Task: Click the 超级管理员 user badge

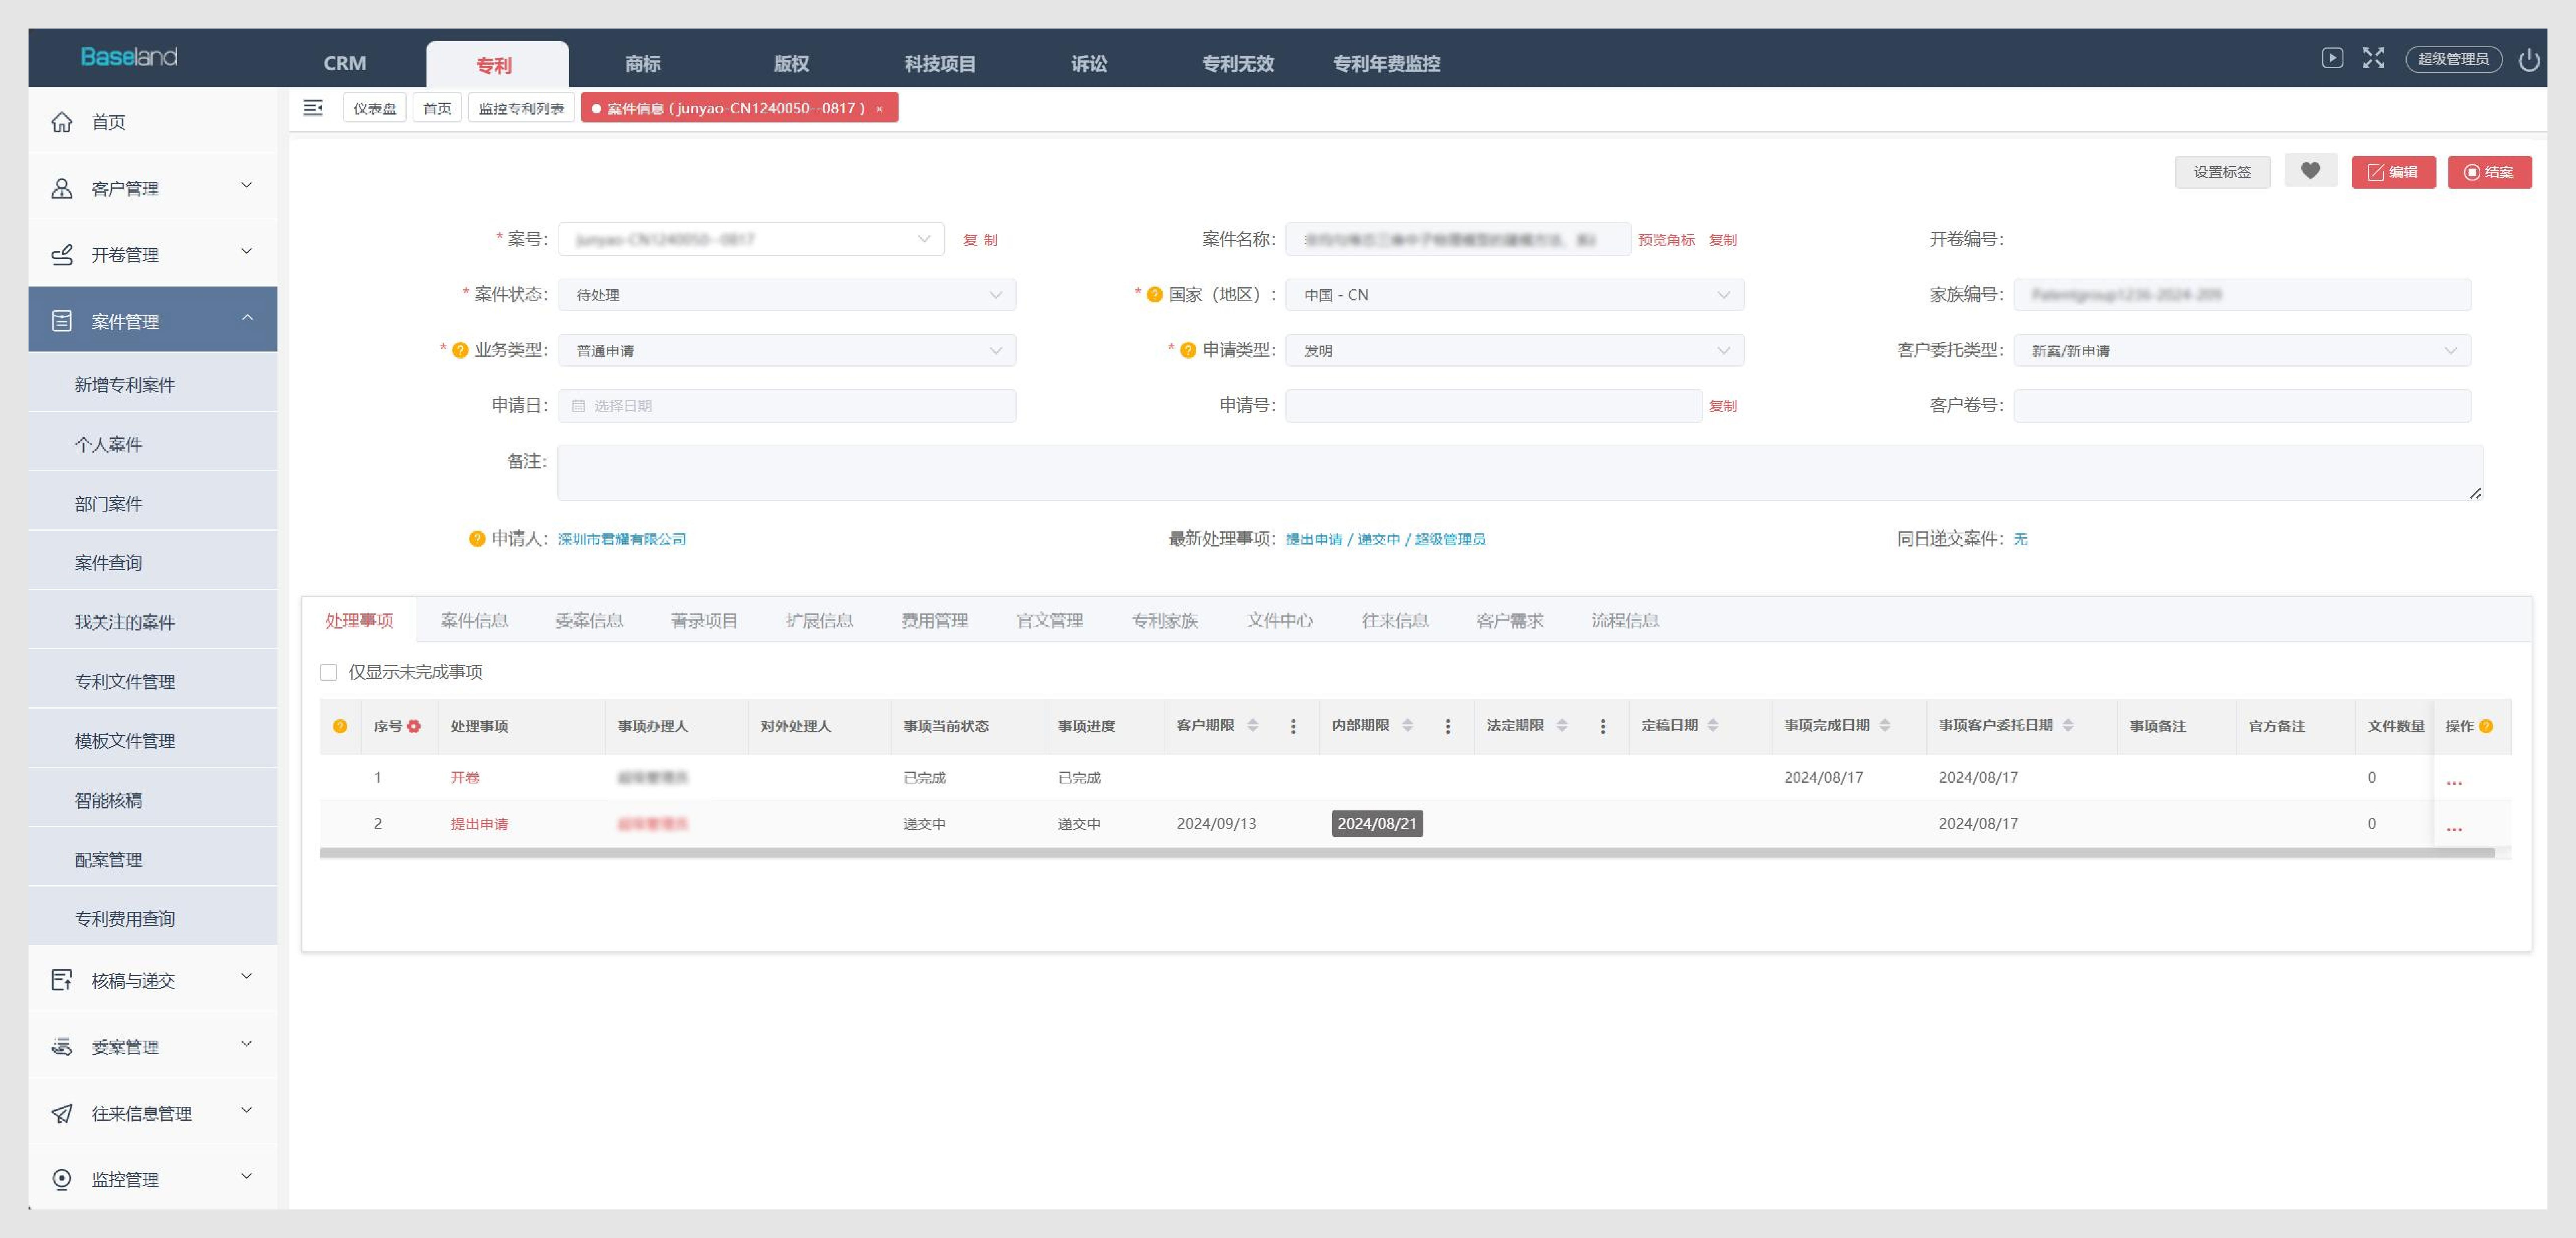Action: click(x=2453, y=59)
